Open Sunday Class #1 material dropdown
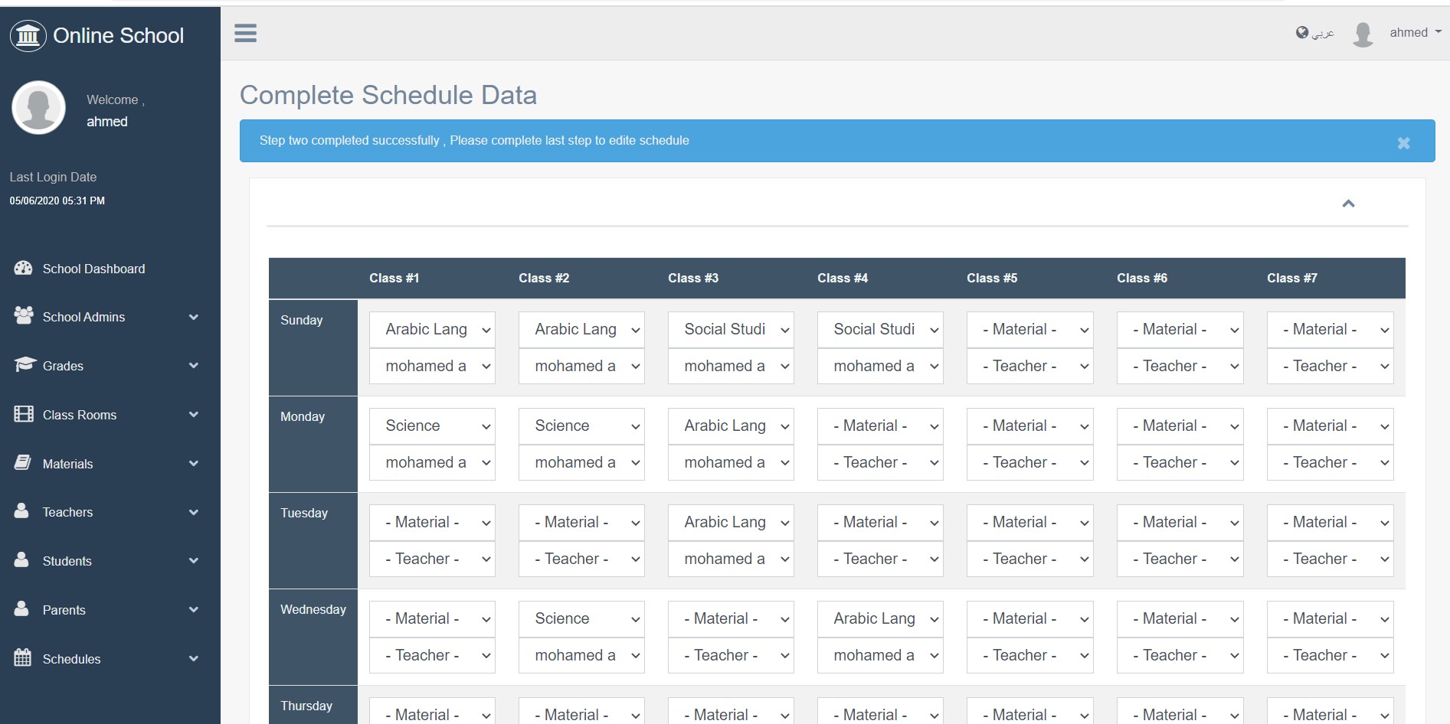The image size is (1450, 724). pyautogui.click(x=432, y=330)
